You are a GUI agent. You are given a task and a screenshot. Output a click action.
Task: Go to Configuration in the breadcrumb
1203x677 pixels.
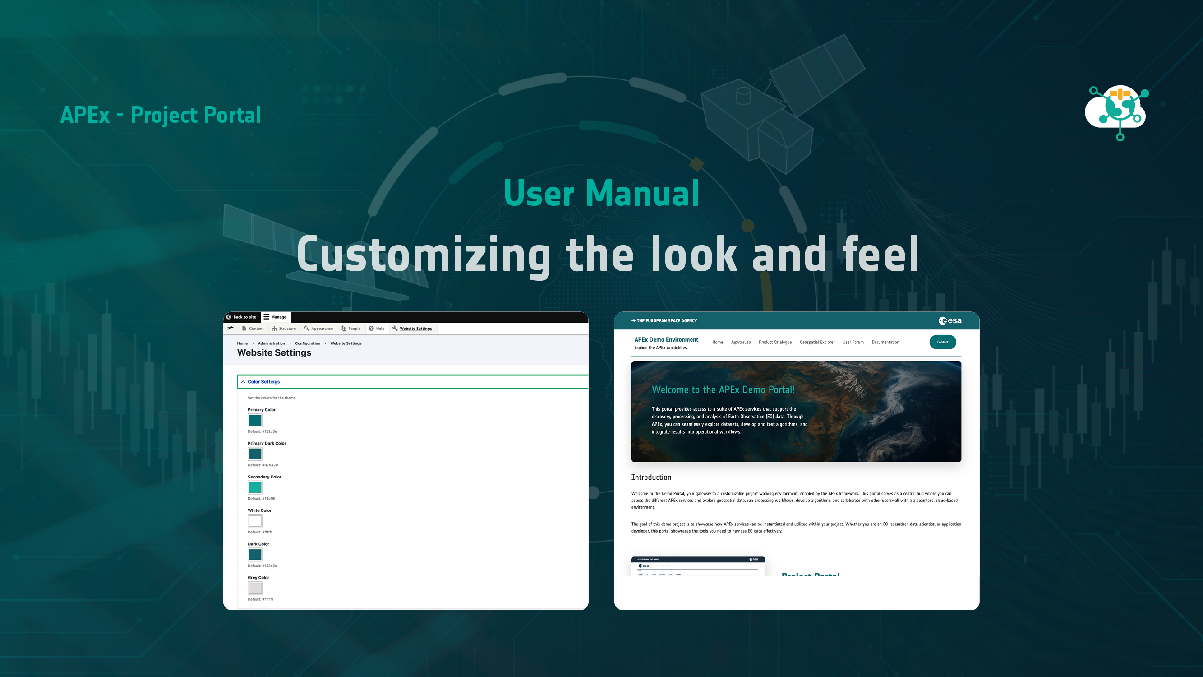(307, 343)
